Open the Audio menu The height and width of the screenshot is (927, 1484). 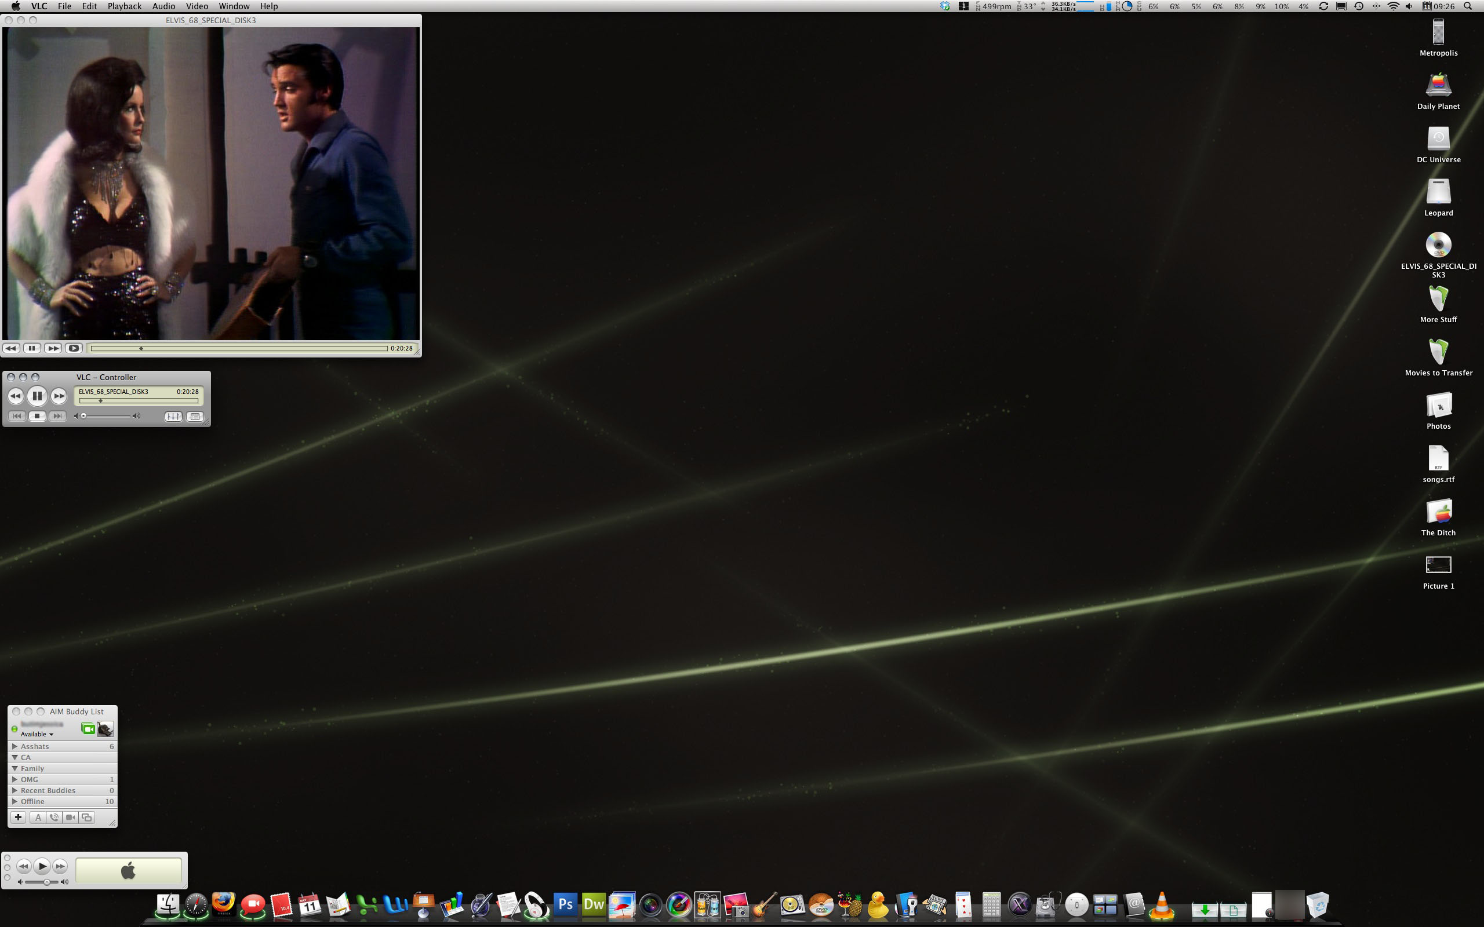163,6
